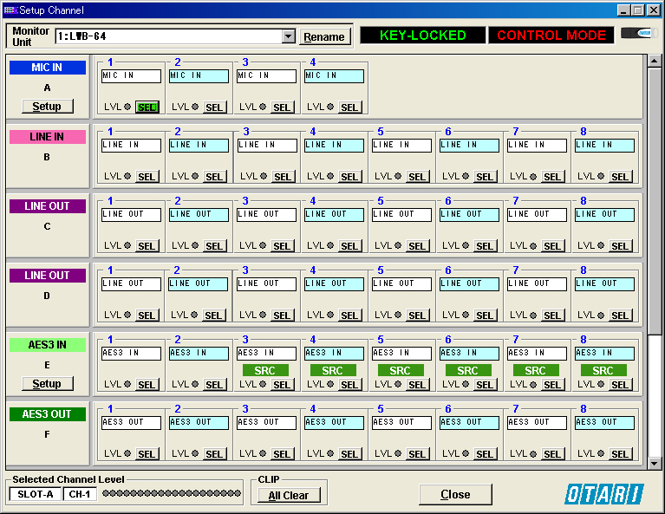Click LINE OUT D channel 8 LVL indicator

pos(601,315)
